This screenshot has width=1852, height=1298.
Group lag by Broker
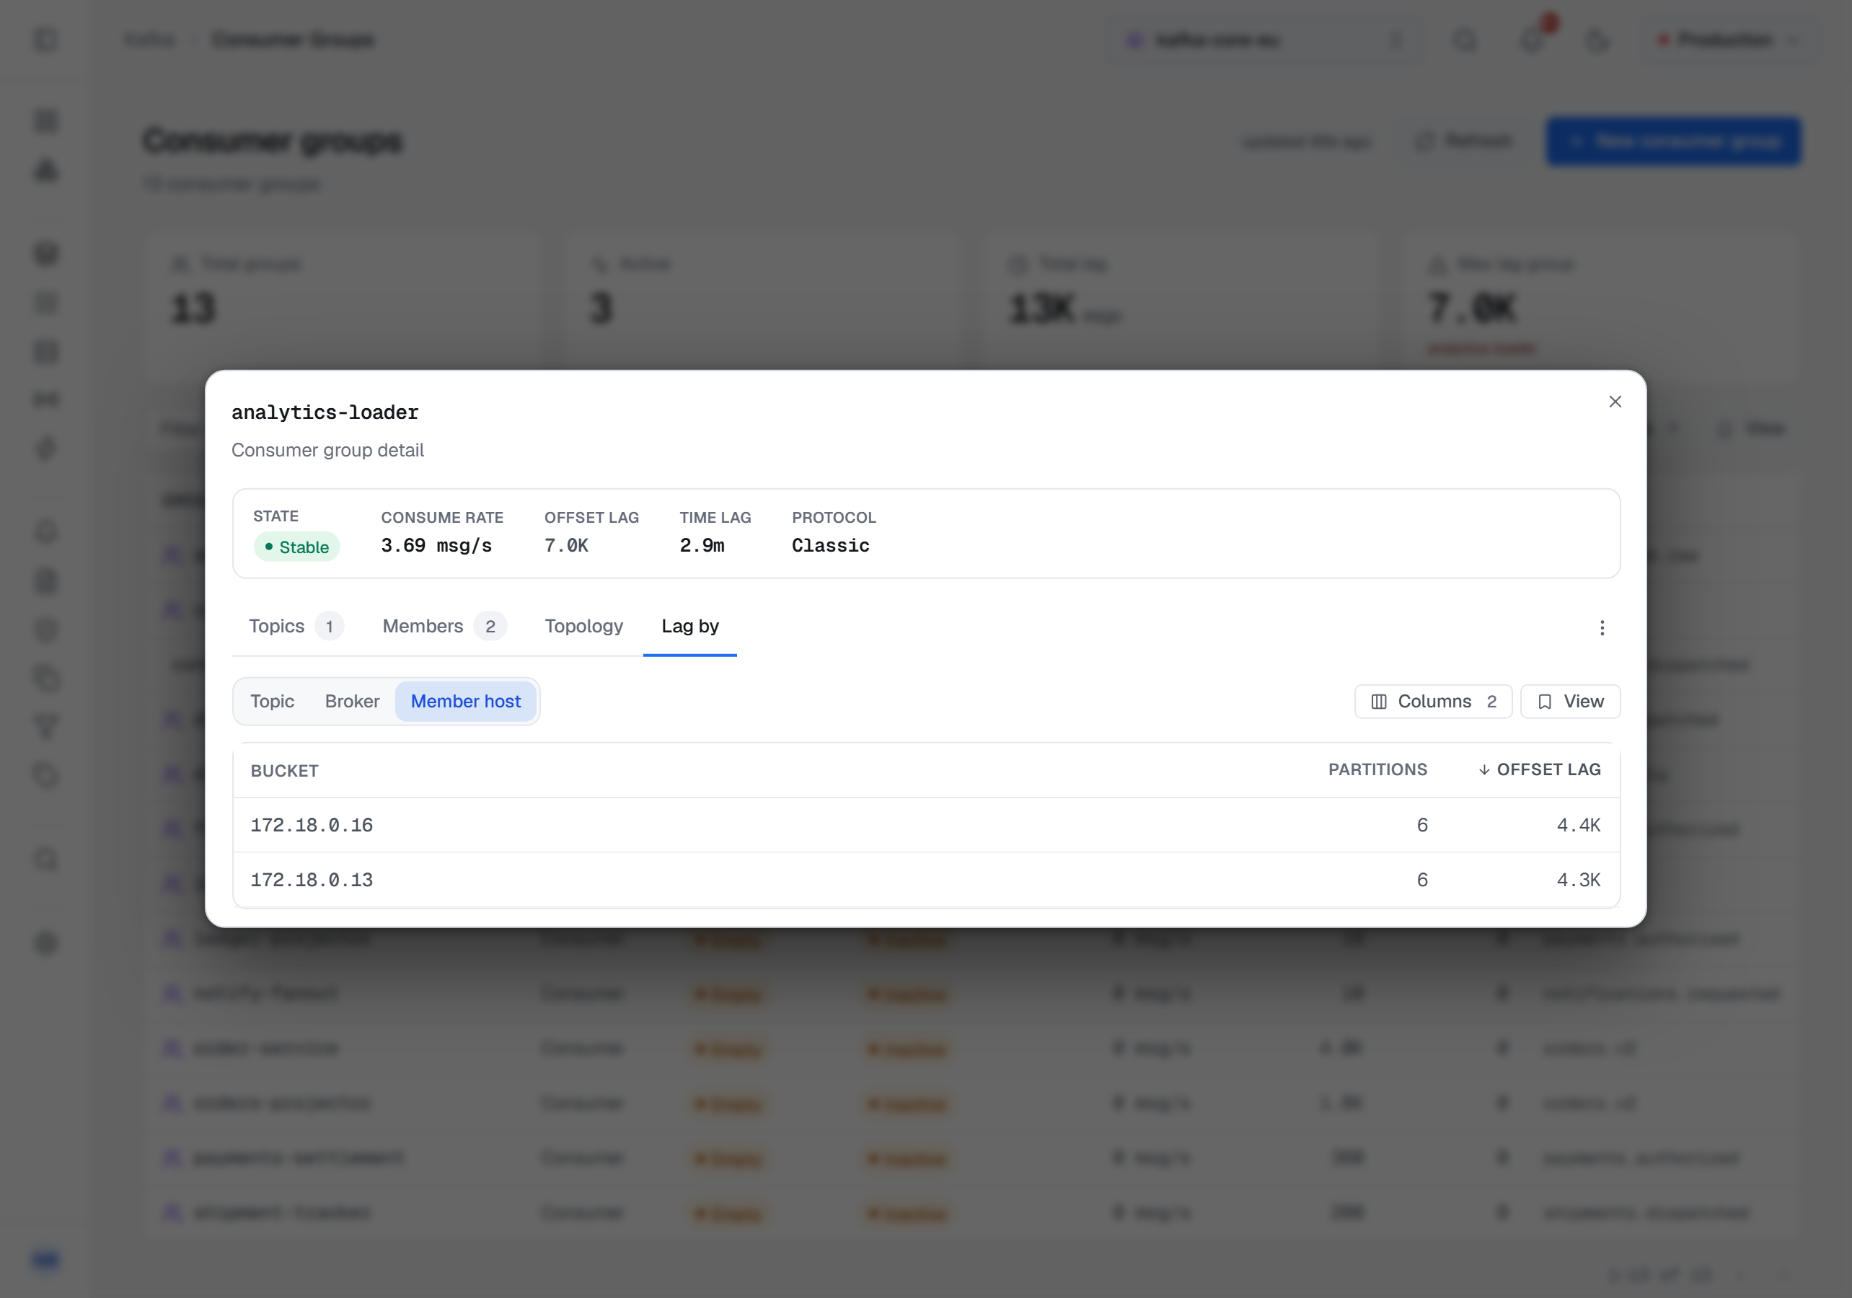(353, 701)
